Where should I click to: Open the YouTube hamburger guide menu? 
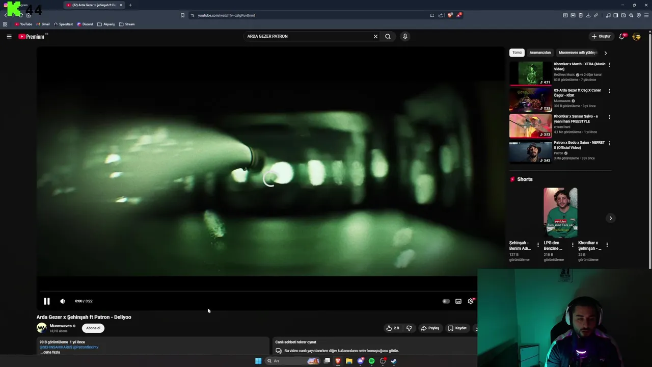(x=9, y=36)
